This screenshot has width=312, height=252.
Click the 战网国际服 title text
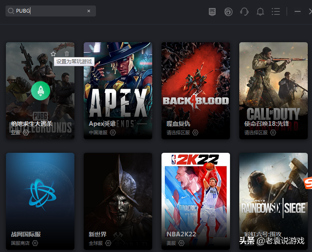coord(26,234)
